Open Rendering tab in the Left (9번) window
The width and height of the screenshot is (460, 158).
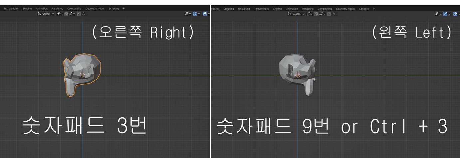point(308,9)
